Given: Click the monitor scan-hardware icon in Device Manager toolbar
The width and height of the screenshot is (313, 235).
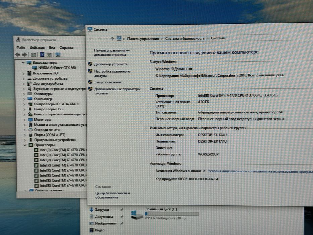Looking at the screenshot, I should (x=58, y=54).
